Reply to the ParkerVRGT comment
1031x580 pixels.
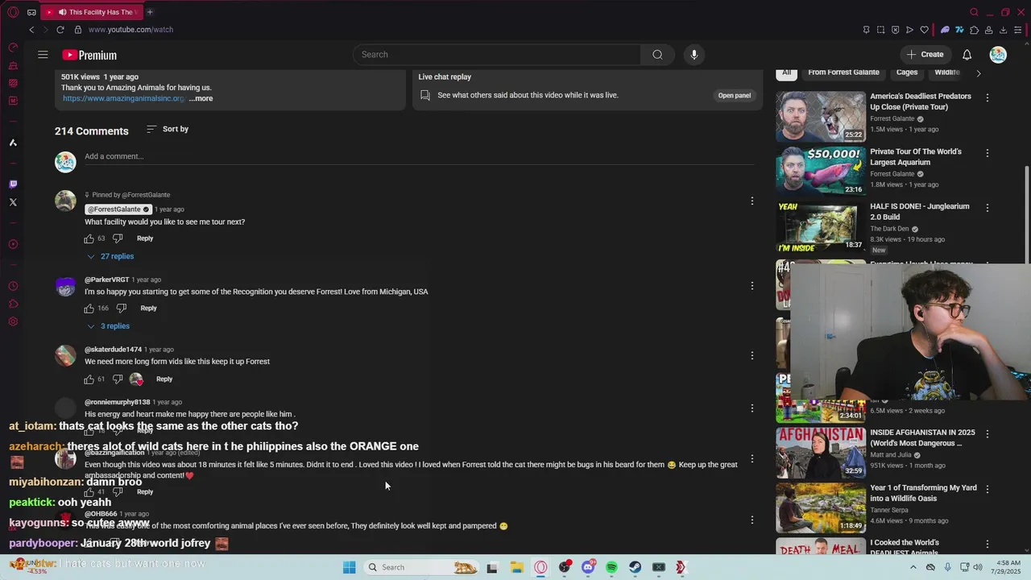[148, 309]
